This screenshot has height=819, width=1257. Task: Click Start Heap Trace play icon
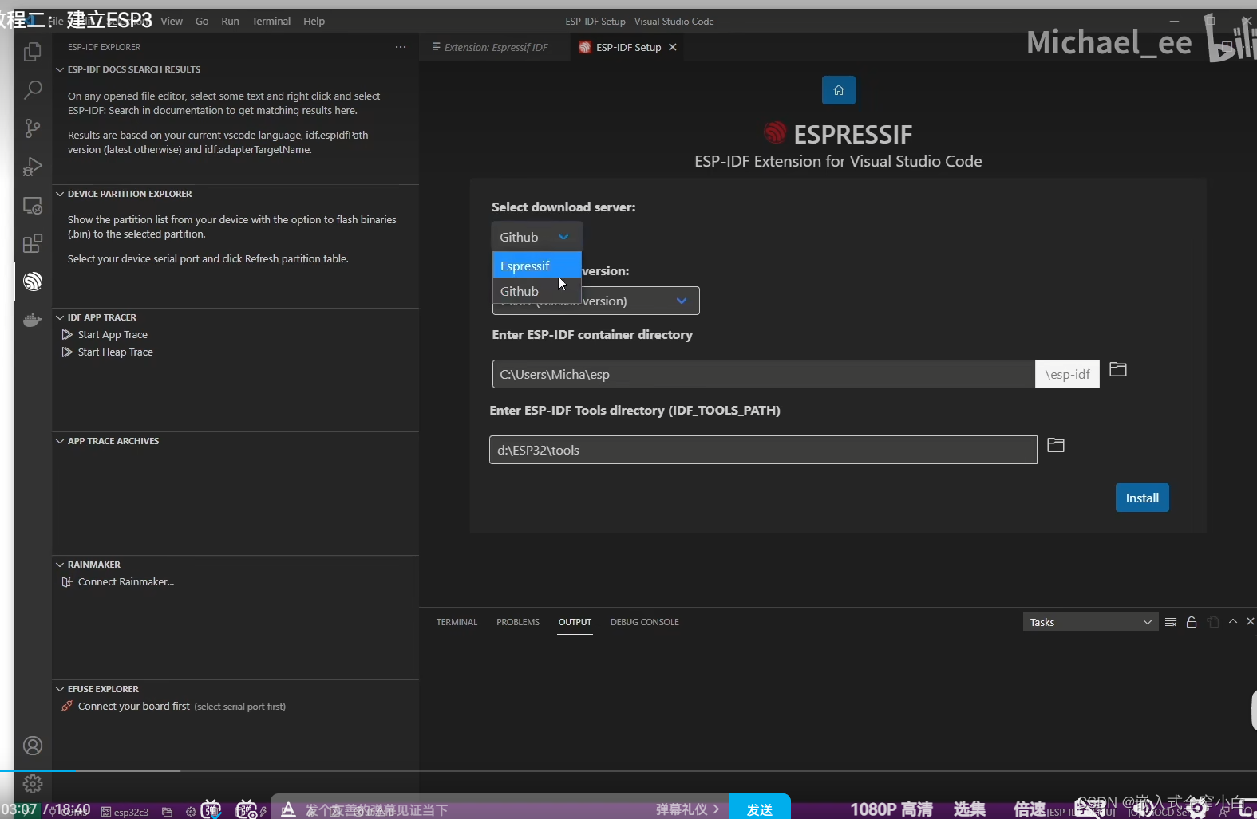pyautogui.click(x=67, y=352)
